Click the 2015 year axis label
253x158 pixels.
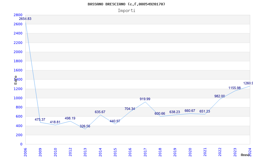pyautogui.click(x=115, y=152)
